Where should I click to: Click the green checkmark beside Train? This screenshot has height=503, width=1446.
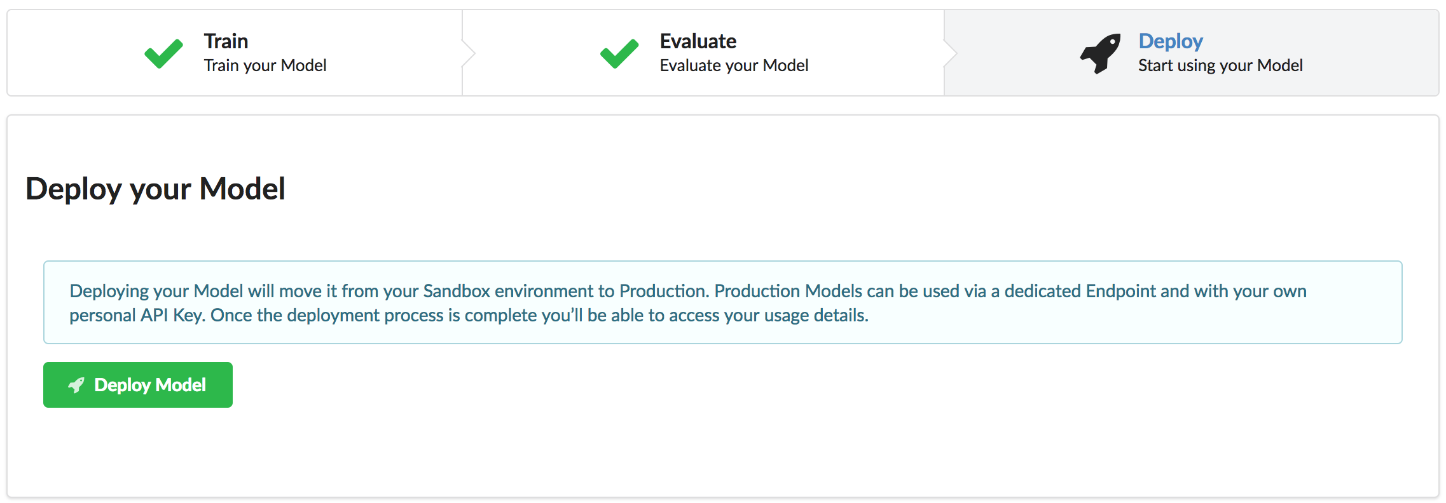(x=163, y=53)
